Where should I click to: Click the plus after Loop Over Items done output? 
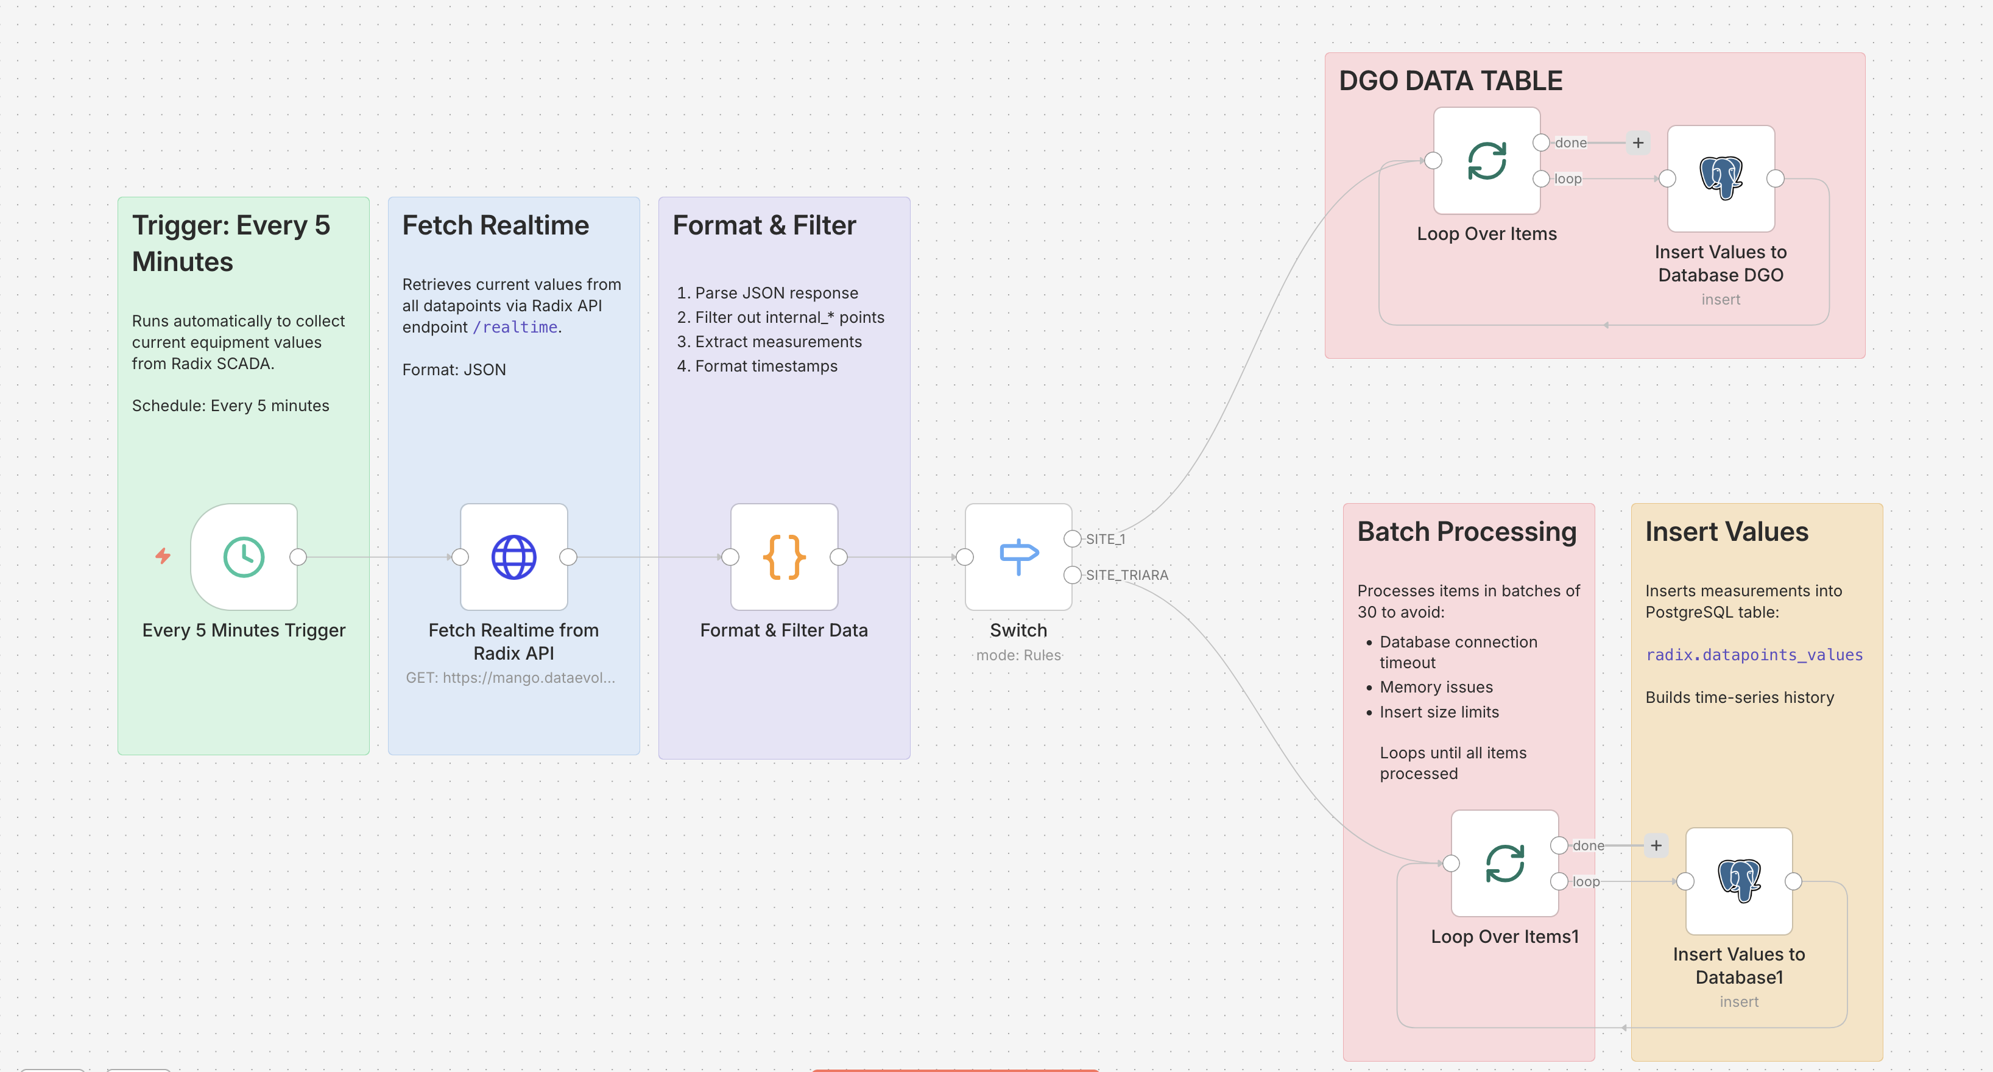[x=1638, y=143]
